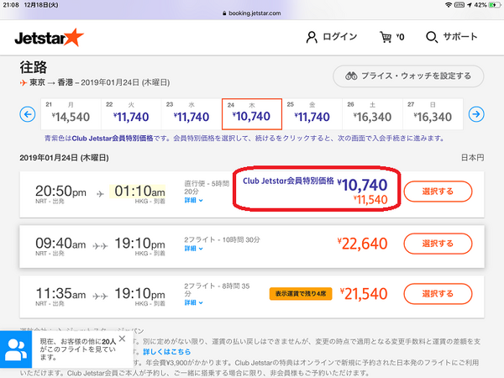Expand 詳細 for the 8時間35分 flight
This screenshot has height=378, width=504.
[193, 302]
